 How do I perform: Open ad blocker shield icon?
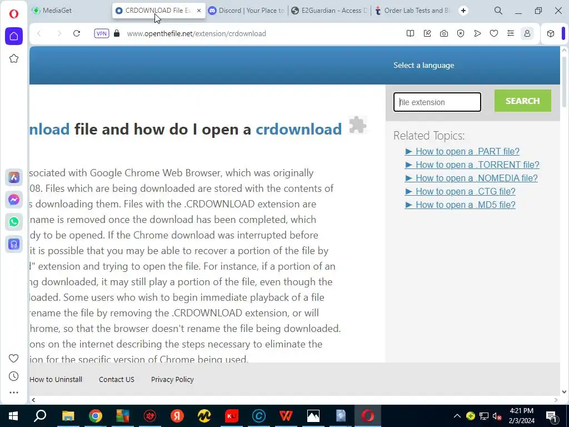[461, 33]
